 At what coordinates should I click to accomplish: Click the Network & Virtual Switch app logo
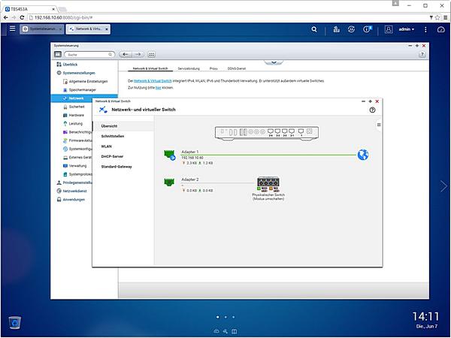[103, 110]
